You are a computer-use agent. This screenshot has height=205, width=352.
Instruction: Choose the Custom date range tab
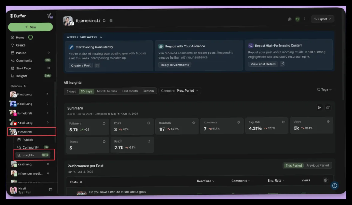coord(148,91)
